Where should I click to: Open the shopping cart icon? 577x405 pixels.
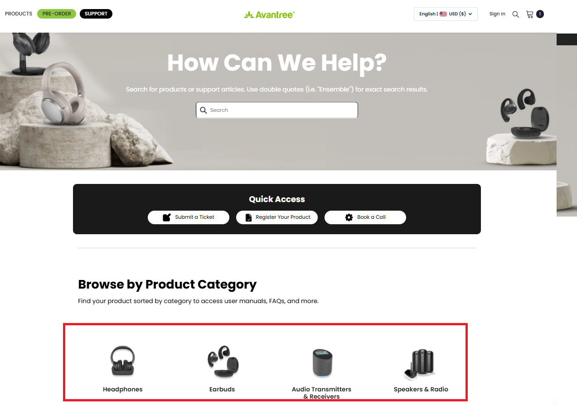click(x=529, y=14)
